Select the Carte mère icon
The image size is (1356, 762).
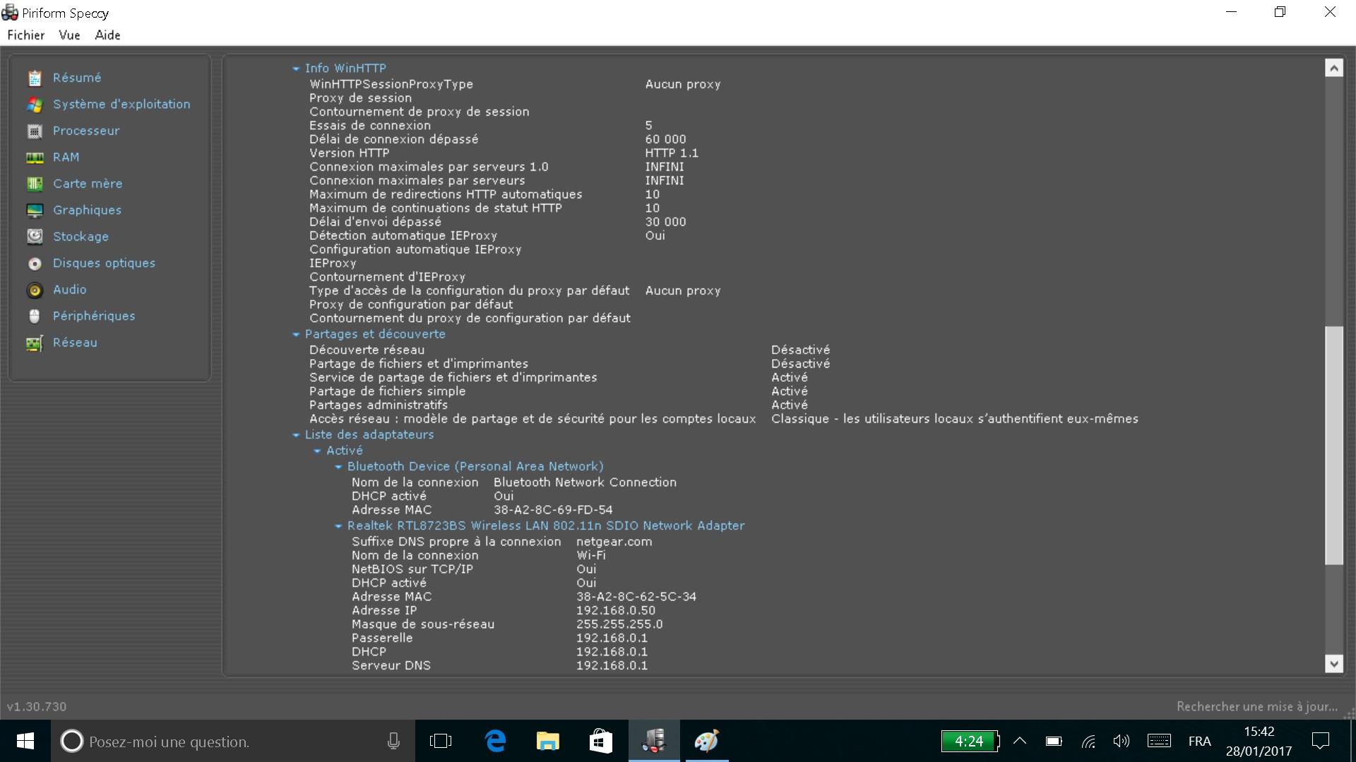[35, 184]
